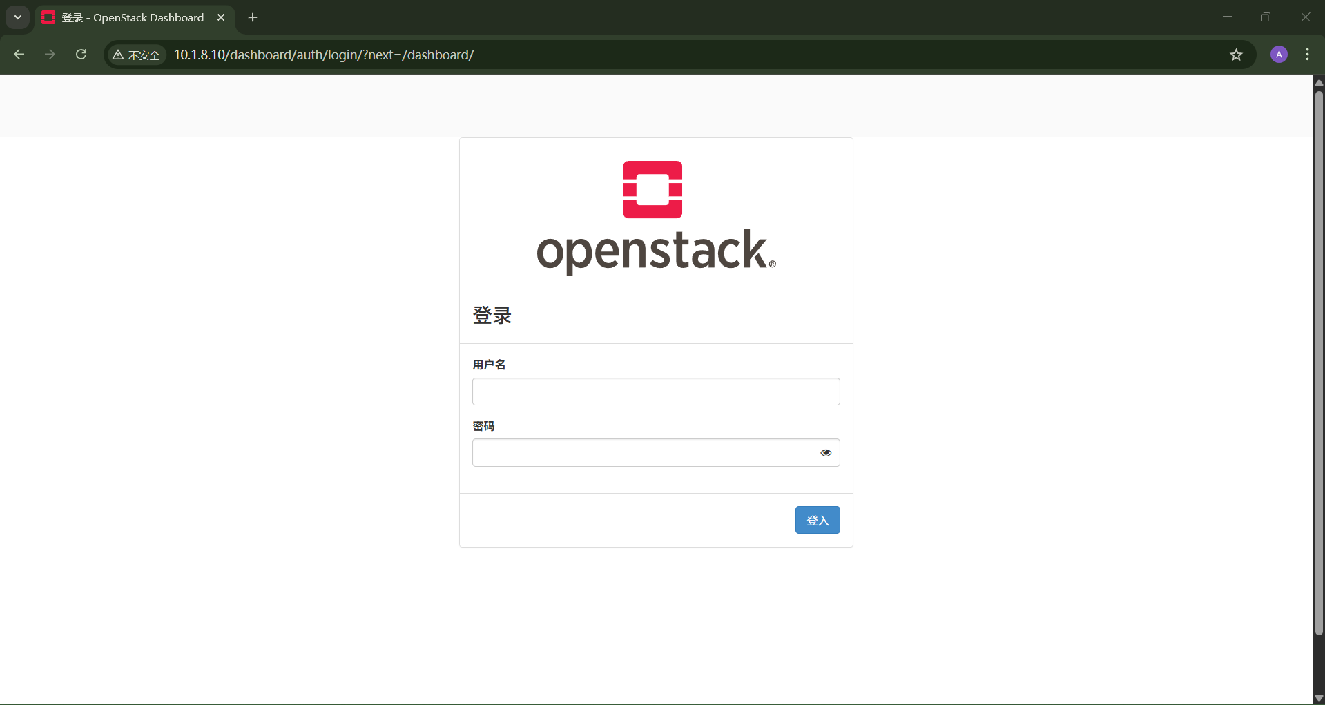Viewport: 1325px width, 705px height.
Task: Click the OpenStack favicon in tab
Action: click(x=48, y=17)
